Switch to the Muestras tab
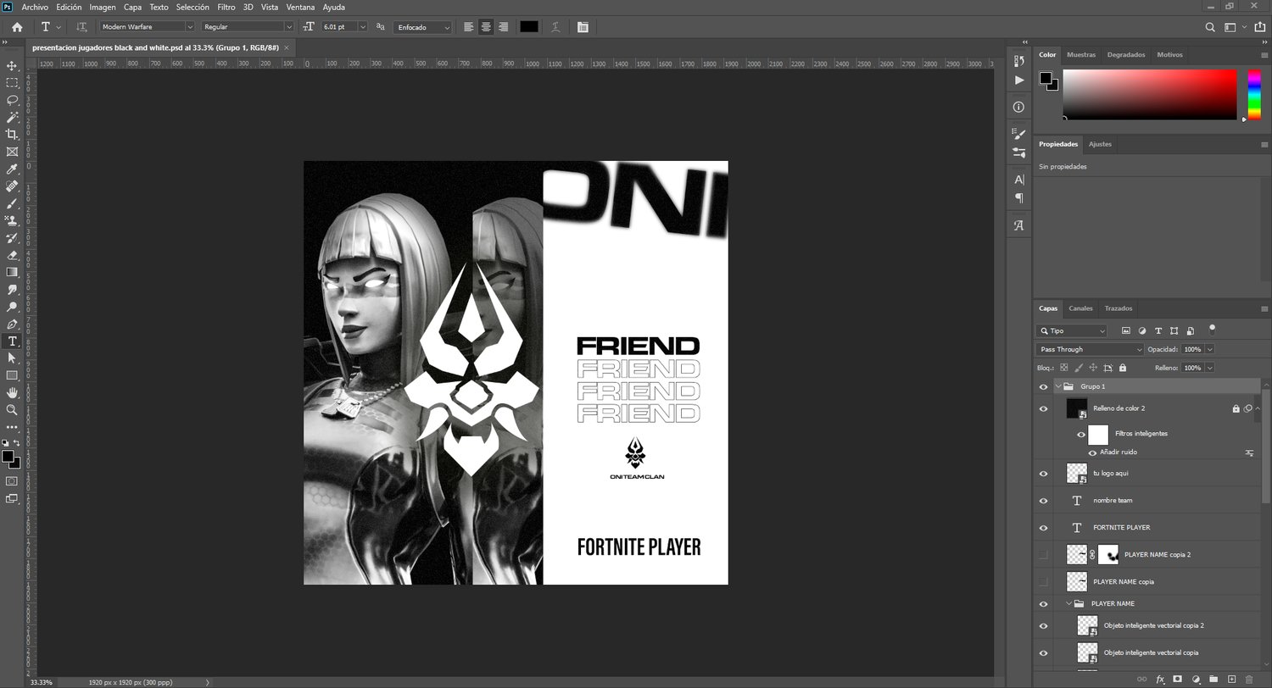 point(1081,54)
